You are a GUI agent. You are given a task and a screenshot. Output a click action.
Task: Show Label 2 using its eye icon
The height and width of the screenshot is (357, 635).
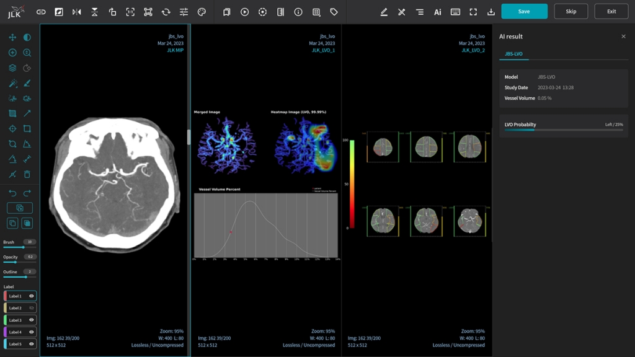(x=32, y=308)
